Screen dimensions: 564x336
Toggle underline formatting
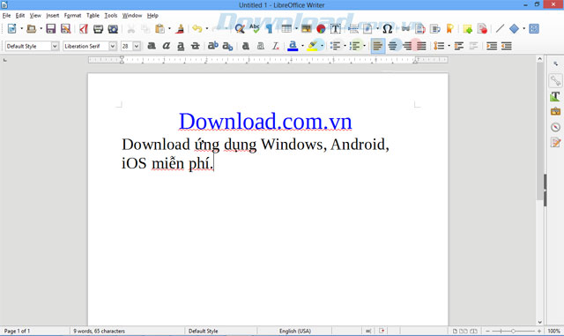pos(181,46)
